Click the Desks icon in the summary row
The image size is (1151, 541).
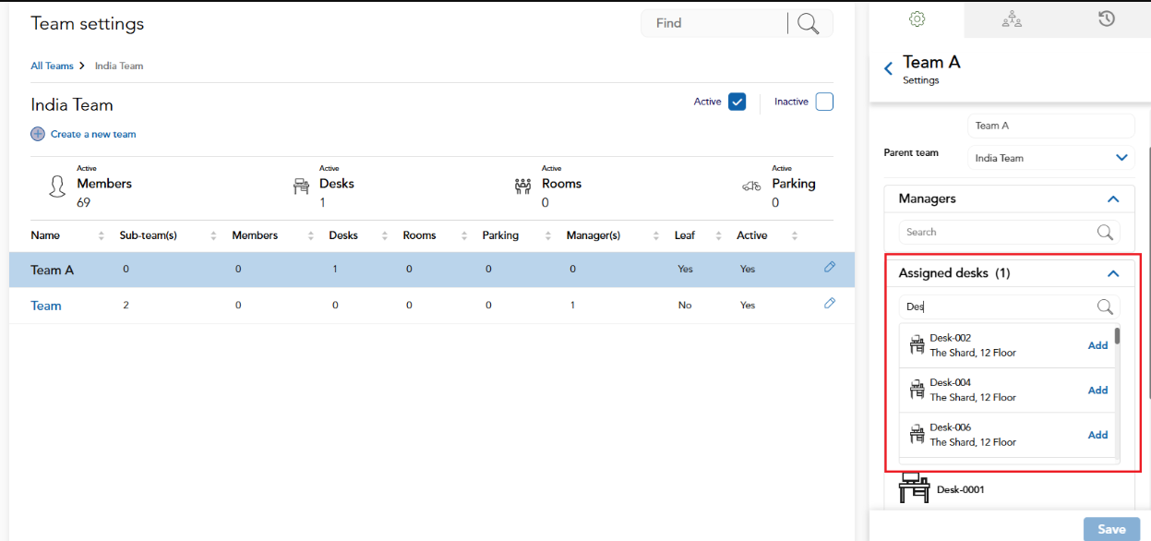[x=301, y=185]
